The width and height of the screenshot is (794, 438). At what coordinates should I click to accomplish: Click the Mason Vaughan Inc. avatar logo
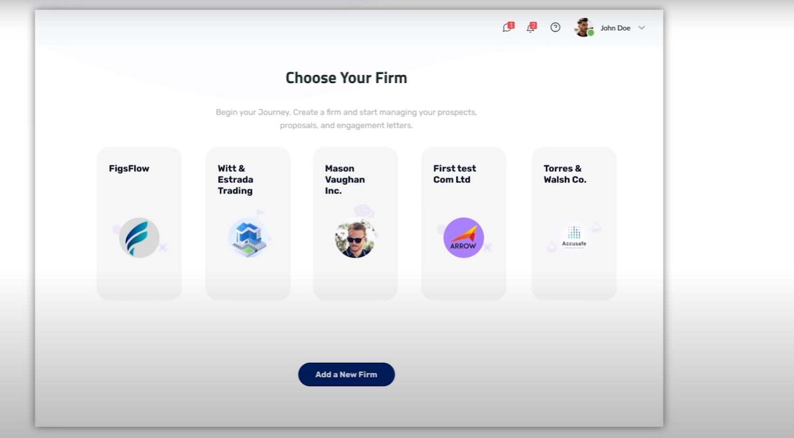[x=355, y=238]
